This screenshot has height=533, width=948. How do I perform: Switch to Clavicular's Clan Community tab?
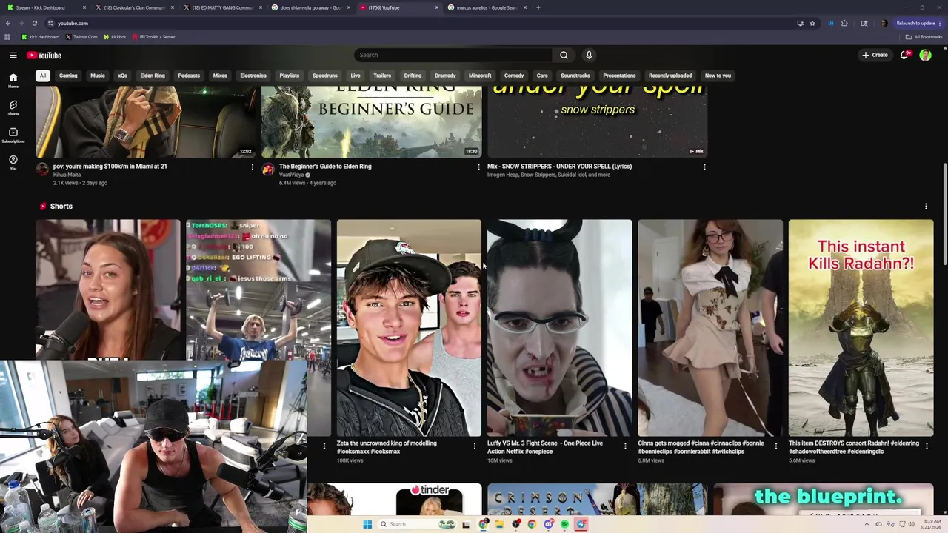[133, 7]
